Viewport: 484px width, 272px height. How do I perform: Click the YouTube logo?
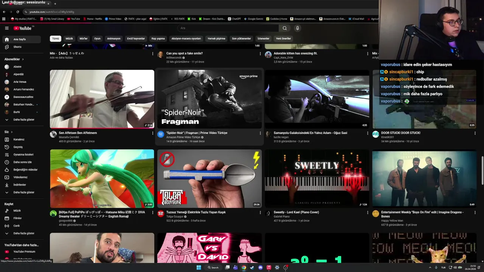pyautogui.click(x=23, y=28)
